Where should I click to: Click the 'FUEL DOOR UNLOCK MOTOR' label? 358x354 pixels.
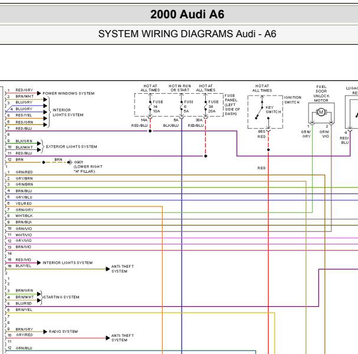click(321, 94)
